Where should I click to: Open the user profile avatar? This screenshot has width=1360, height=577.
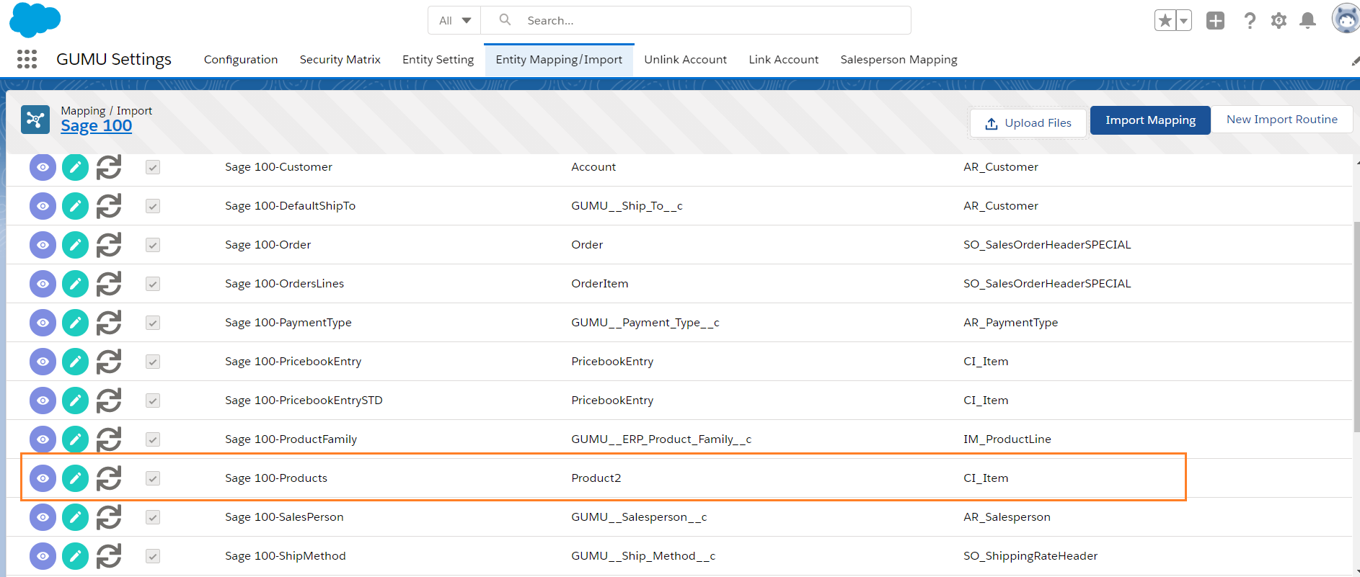[1346, 19]
